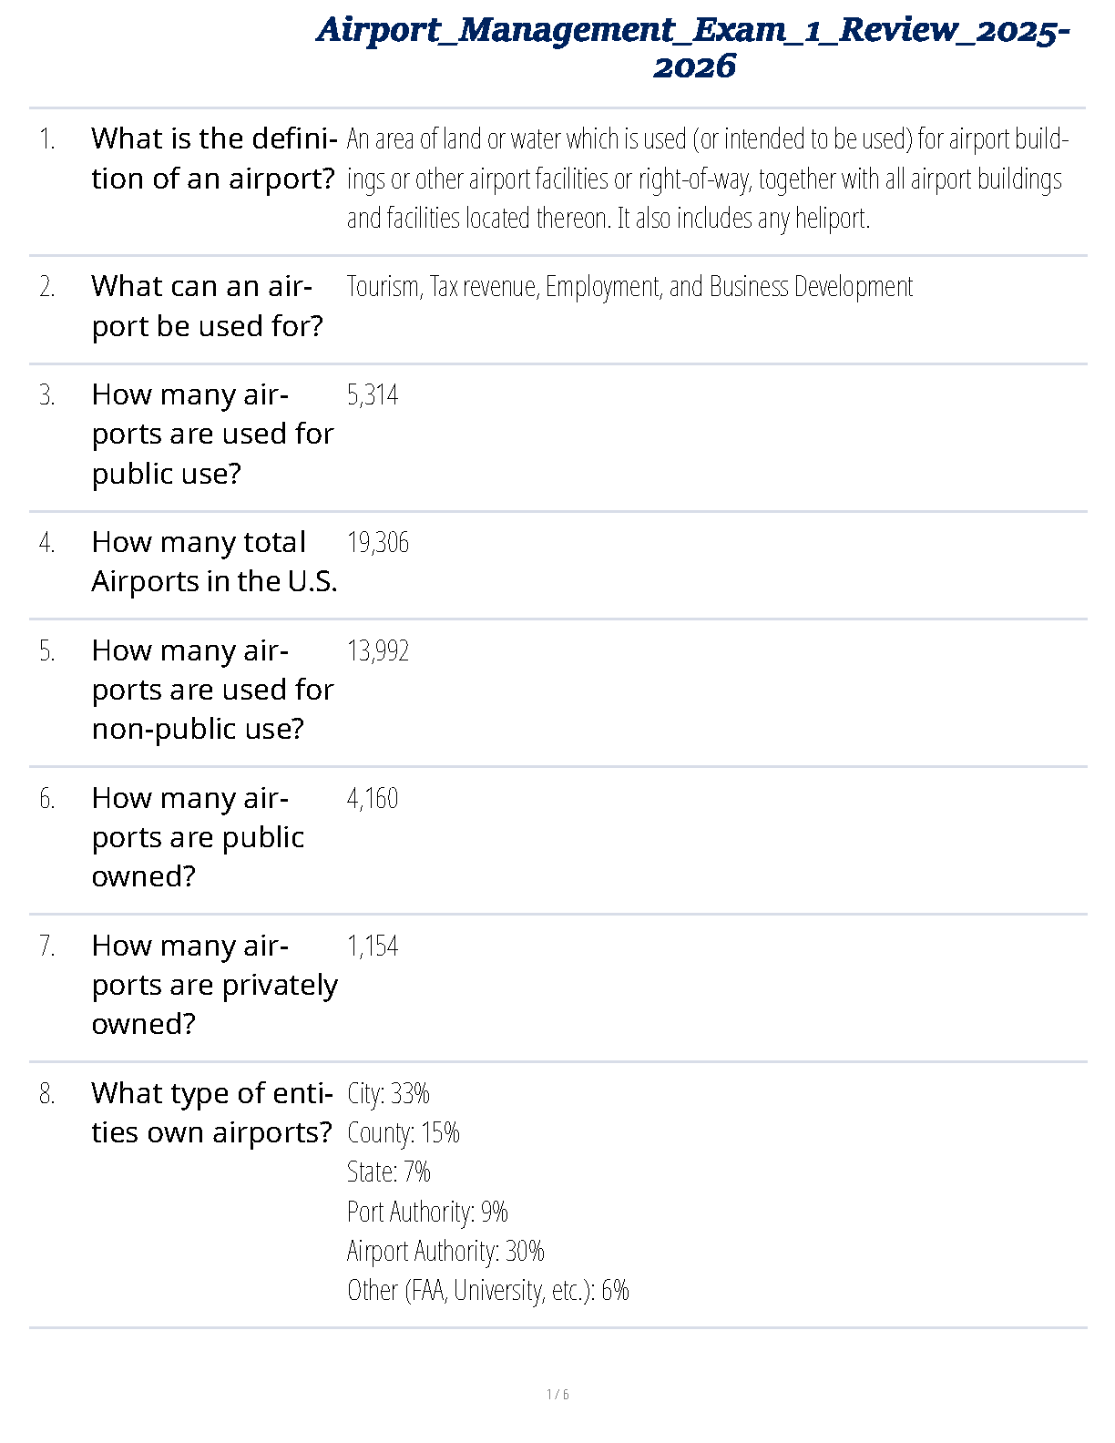Image resolution: width=1115 pixels, height=1443 pixels.
Task: Click question "How many total Airports in the U.S."
Action: (214, 561)
